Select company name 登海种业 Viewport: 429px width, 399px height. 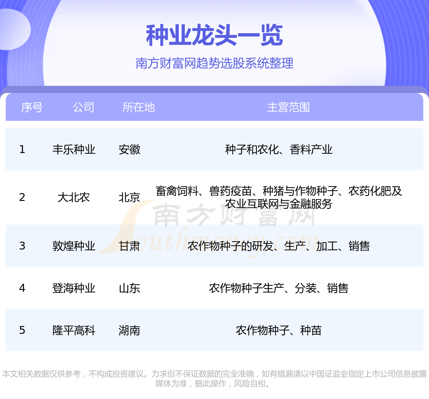point(74,288)
